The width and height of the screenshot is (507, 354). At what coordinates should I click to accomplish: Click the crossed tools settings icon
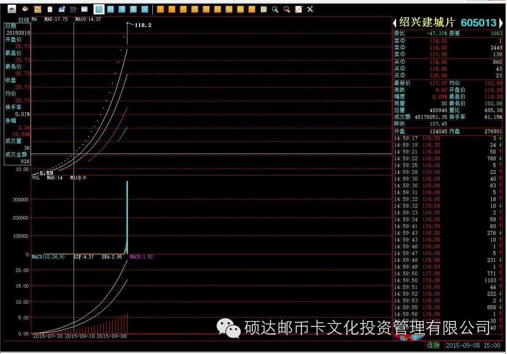310,9
